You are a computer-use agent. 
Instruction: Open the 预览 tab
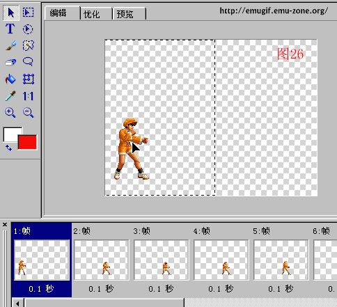coord(130,14)
